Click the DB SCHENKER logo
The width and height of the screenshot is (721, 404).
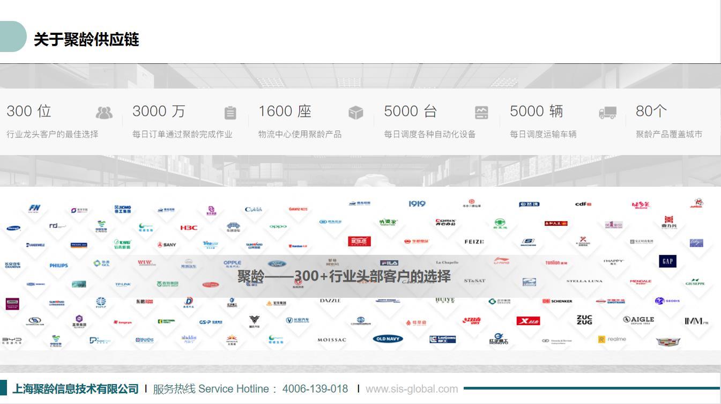[557, 301]
